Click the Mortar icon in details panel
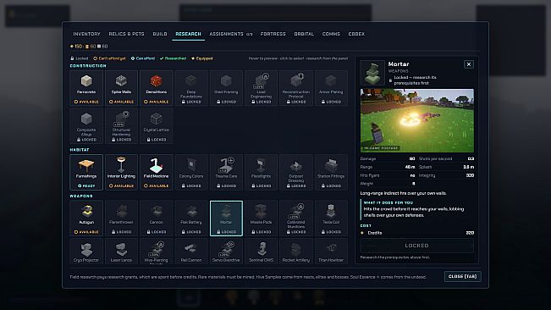The image size is (551, 310). tap(372, 73)
